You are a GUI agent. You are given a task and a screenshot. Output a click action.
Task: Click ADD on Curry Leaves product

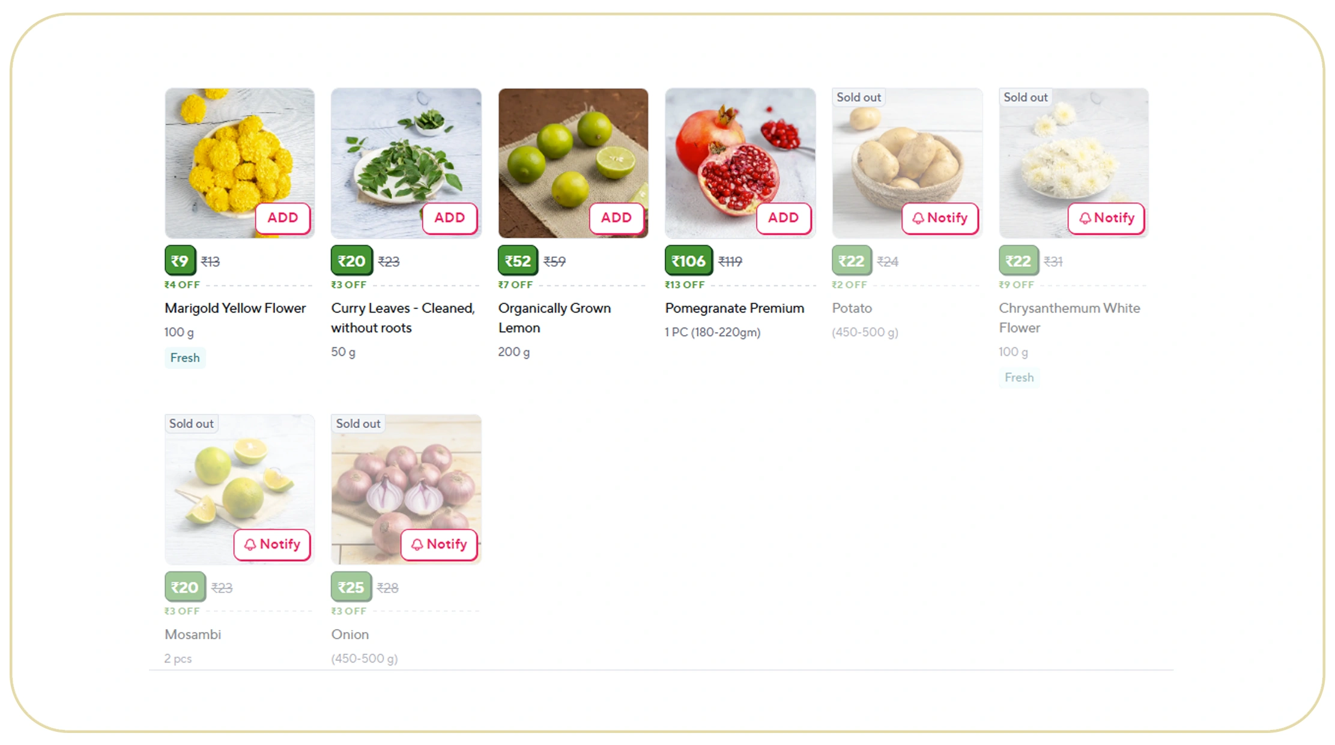coord(449,218)
